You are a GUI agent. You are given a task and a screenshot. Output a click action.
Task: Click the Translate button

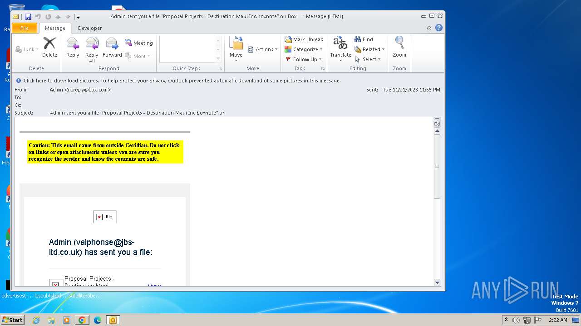pyautogui.click(x=340, y=49)
